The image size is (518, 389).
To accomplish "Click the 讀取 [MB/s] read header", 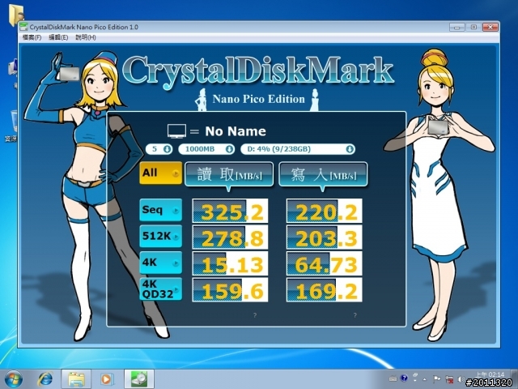I will coord(229,174).
